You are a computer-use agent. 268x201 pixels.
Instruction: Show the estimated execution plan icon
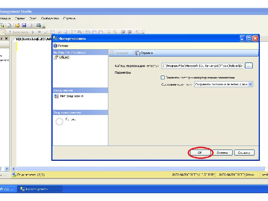pyautogui.click(x=52, y=32)
